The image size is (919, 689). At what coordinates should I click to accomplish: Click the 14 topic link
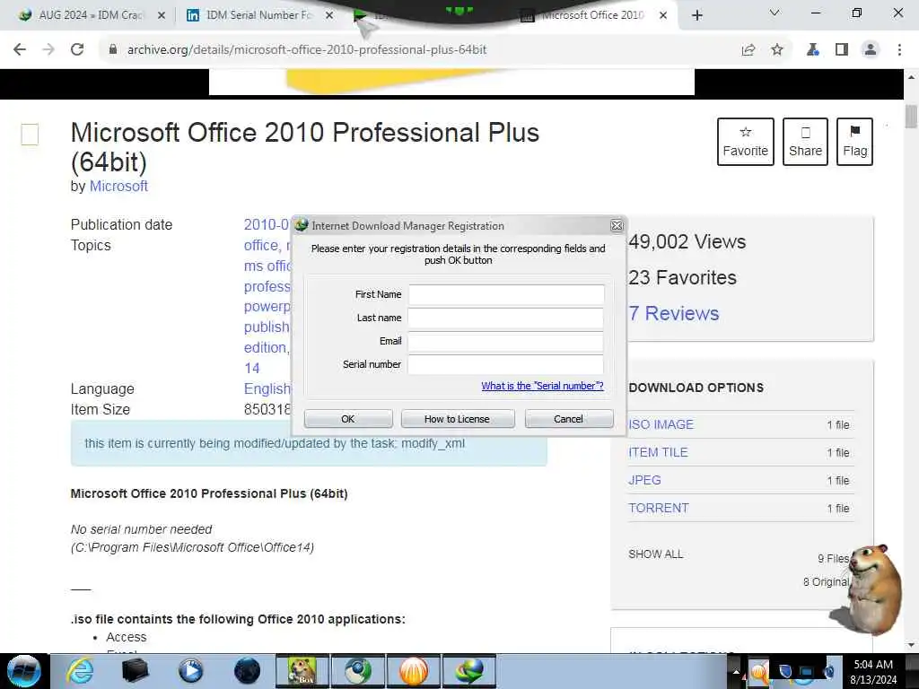(x=251, y=369)
